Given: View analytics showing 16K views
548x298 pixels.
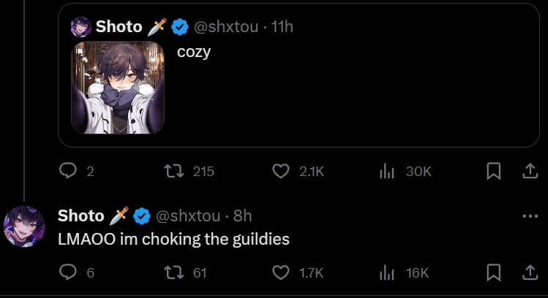Looking at the screenshot, I should tap(387, 272).
